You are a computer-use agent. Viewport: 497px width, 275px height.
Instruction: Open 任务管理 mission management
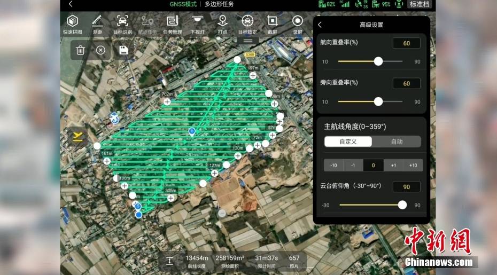[173, 25]
